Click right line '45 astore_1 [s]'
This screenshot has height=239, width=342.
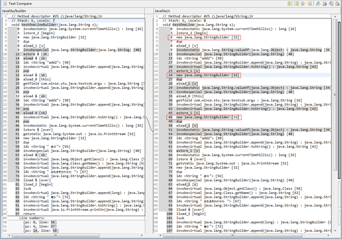click(x=184, y=113)
